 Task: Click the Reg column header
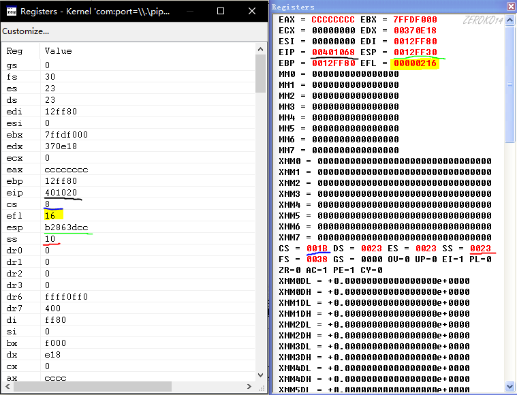pyautogui.click(x=14, y=51)
